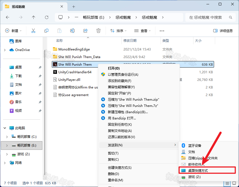The image size is (239, 187).
Task: Open 下载 downloads in sidebar
Action: [x=15, y=76]
